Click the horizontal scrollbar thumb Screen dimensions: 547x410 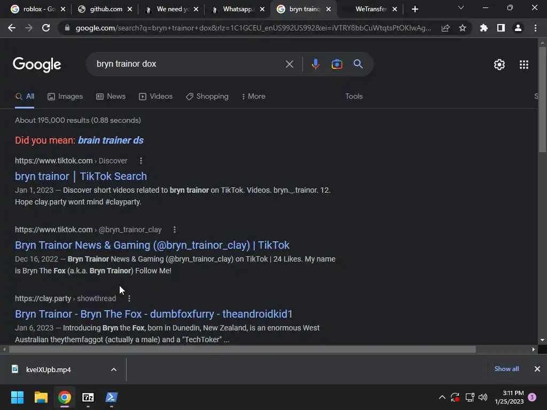[x=243, y=349]
